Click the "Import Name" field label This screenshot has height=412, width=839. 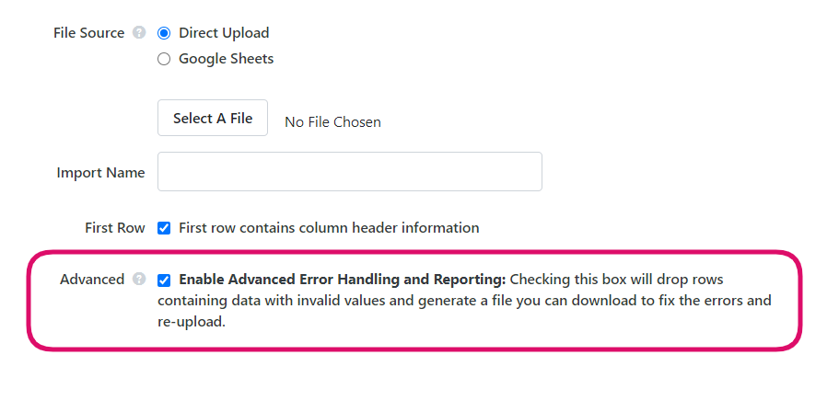[x=100, y=173]
